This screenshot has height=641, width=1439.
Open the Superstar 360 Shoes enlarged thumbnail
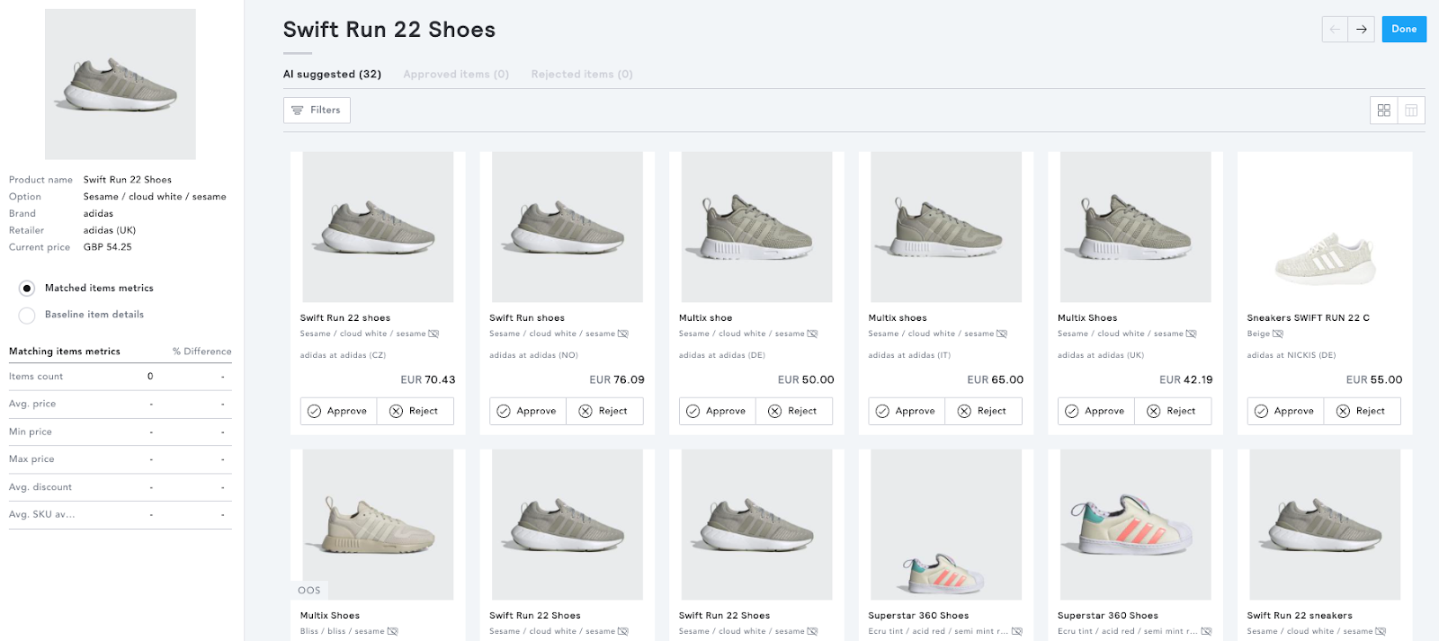(x=1135, y=524)
